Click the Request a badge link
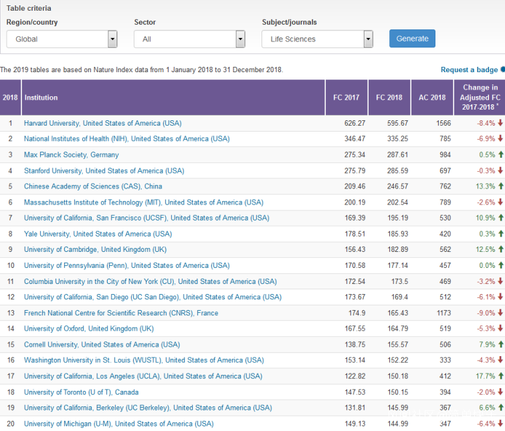Image resolution: width=505 pixels, height=431 pixels. (469, 69)
